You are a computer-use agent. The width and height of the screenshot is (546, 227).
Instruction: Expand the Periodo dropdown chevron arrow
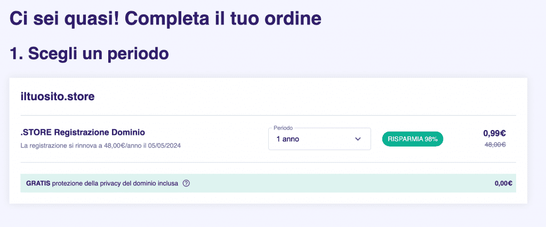[x=358, y=139]
